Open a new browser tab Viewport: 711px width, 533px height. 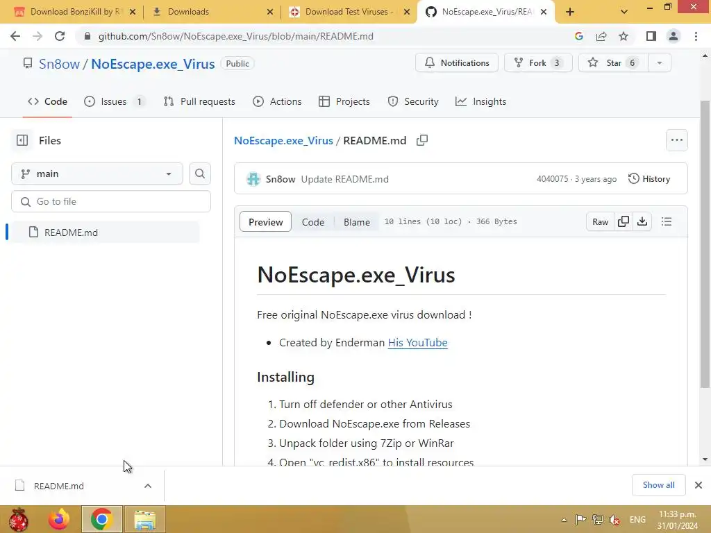click(570, 12)
